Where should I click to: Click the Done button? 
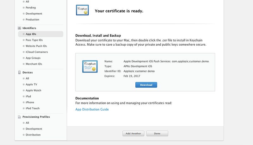(x=157, y=134)
